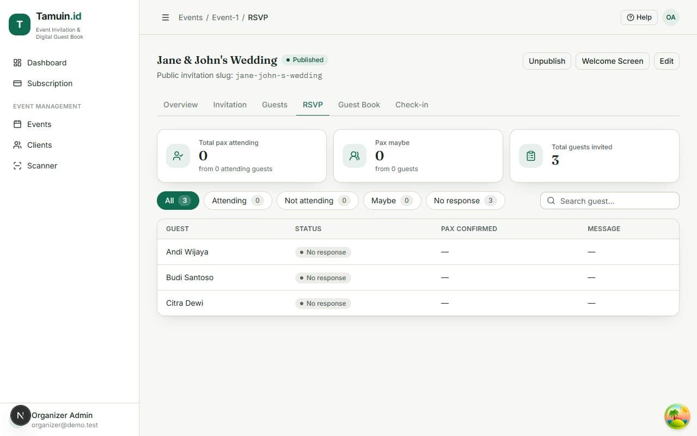Click the Tamuin.id logo icon
This screenshot has width=697, height=436.
pyautogui.click(x=20, y=25)
